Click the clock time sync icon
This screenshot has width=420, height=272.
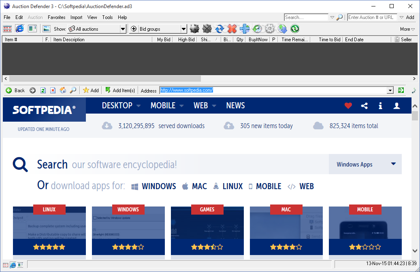257,29
